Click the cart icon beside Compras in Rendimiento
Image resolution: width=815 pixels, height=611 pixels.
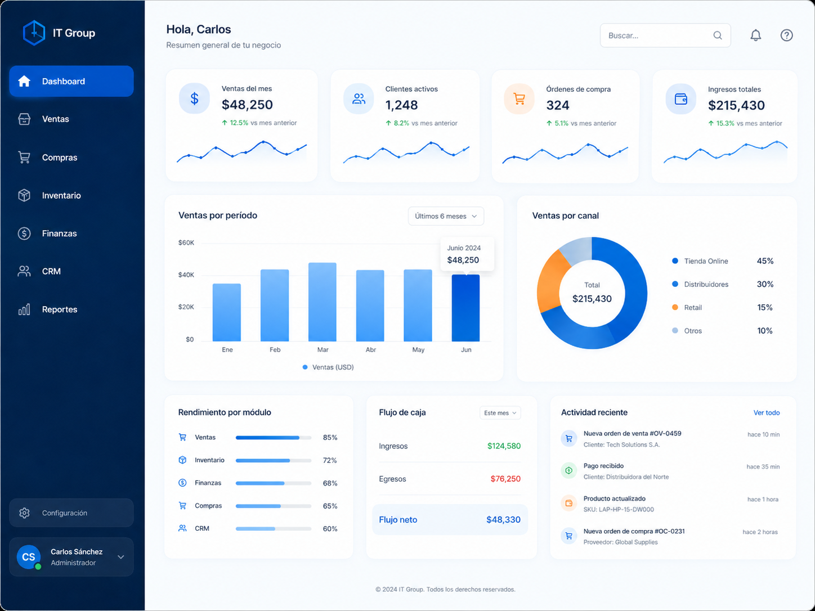click(x=182, y=506)
